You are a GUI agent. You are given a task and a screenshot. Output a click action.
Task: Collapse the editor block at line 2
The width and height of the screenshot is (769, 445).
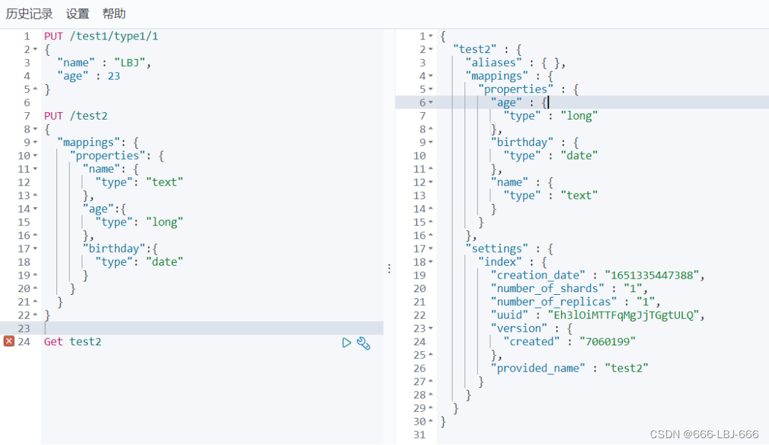[35, 50]
